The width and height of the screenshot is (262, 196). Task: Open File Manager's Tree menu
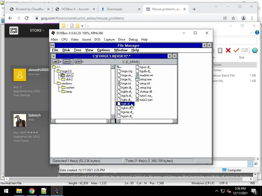(78, 50)
